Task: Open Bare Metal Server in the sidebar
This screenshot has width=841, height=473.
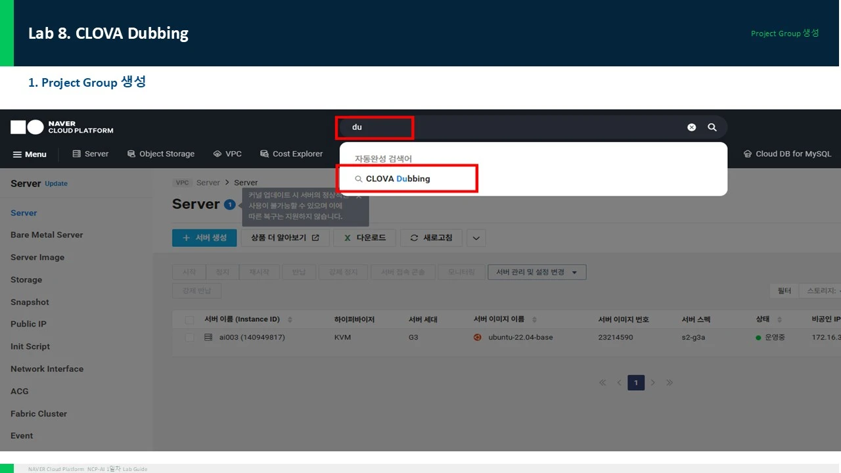Action: click(47, 235)
